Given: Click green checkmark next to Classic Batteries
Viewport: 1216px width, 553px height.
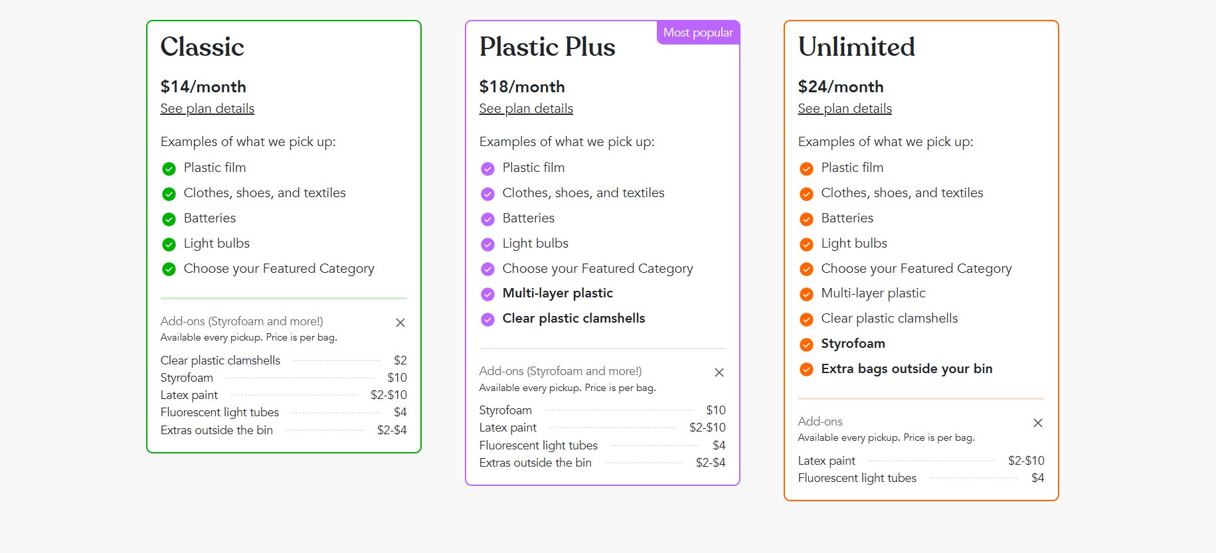Looking at the screenshot, I should point(169,219).
